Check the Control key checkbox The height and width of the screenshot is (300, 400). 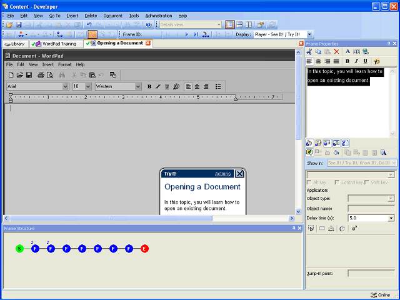click(x=337, y=182)
